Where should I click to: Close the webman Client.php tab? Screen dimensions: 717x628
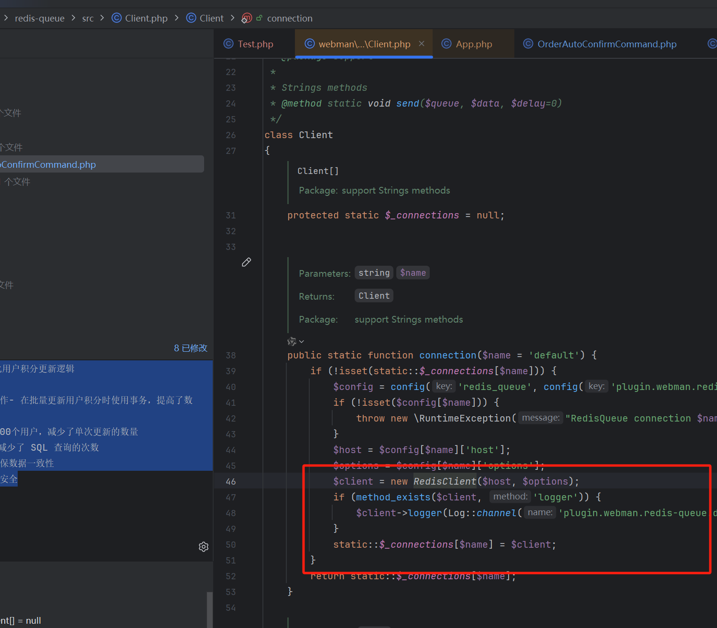coord(422,43)
